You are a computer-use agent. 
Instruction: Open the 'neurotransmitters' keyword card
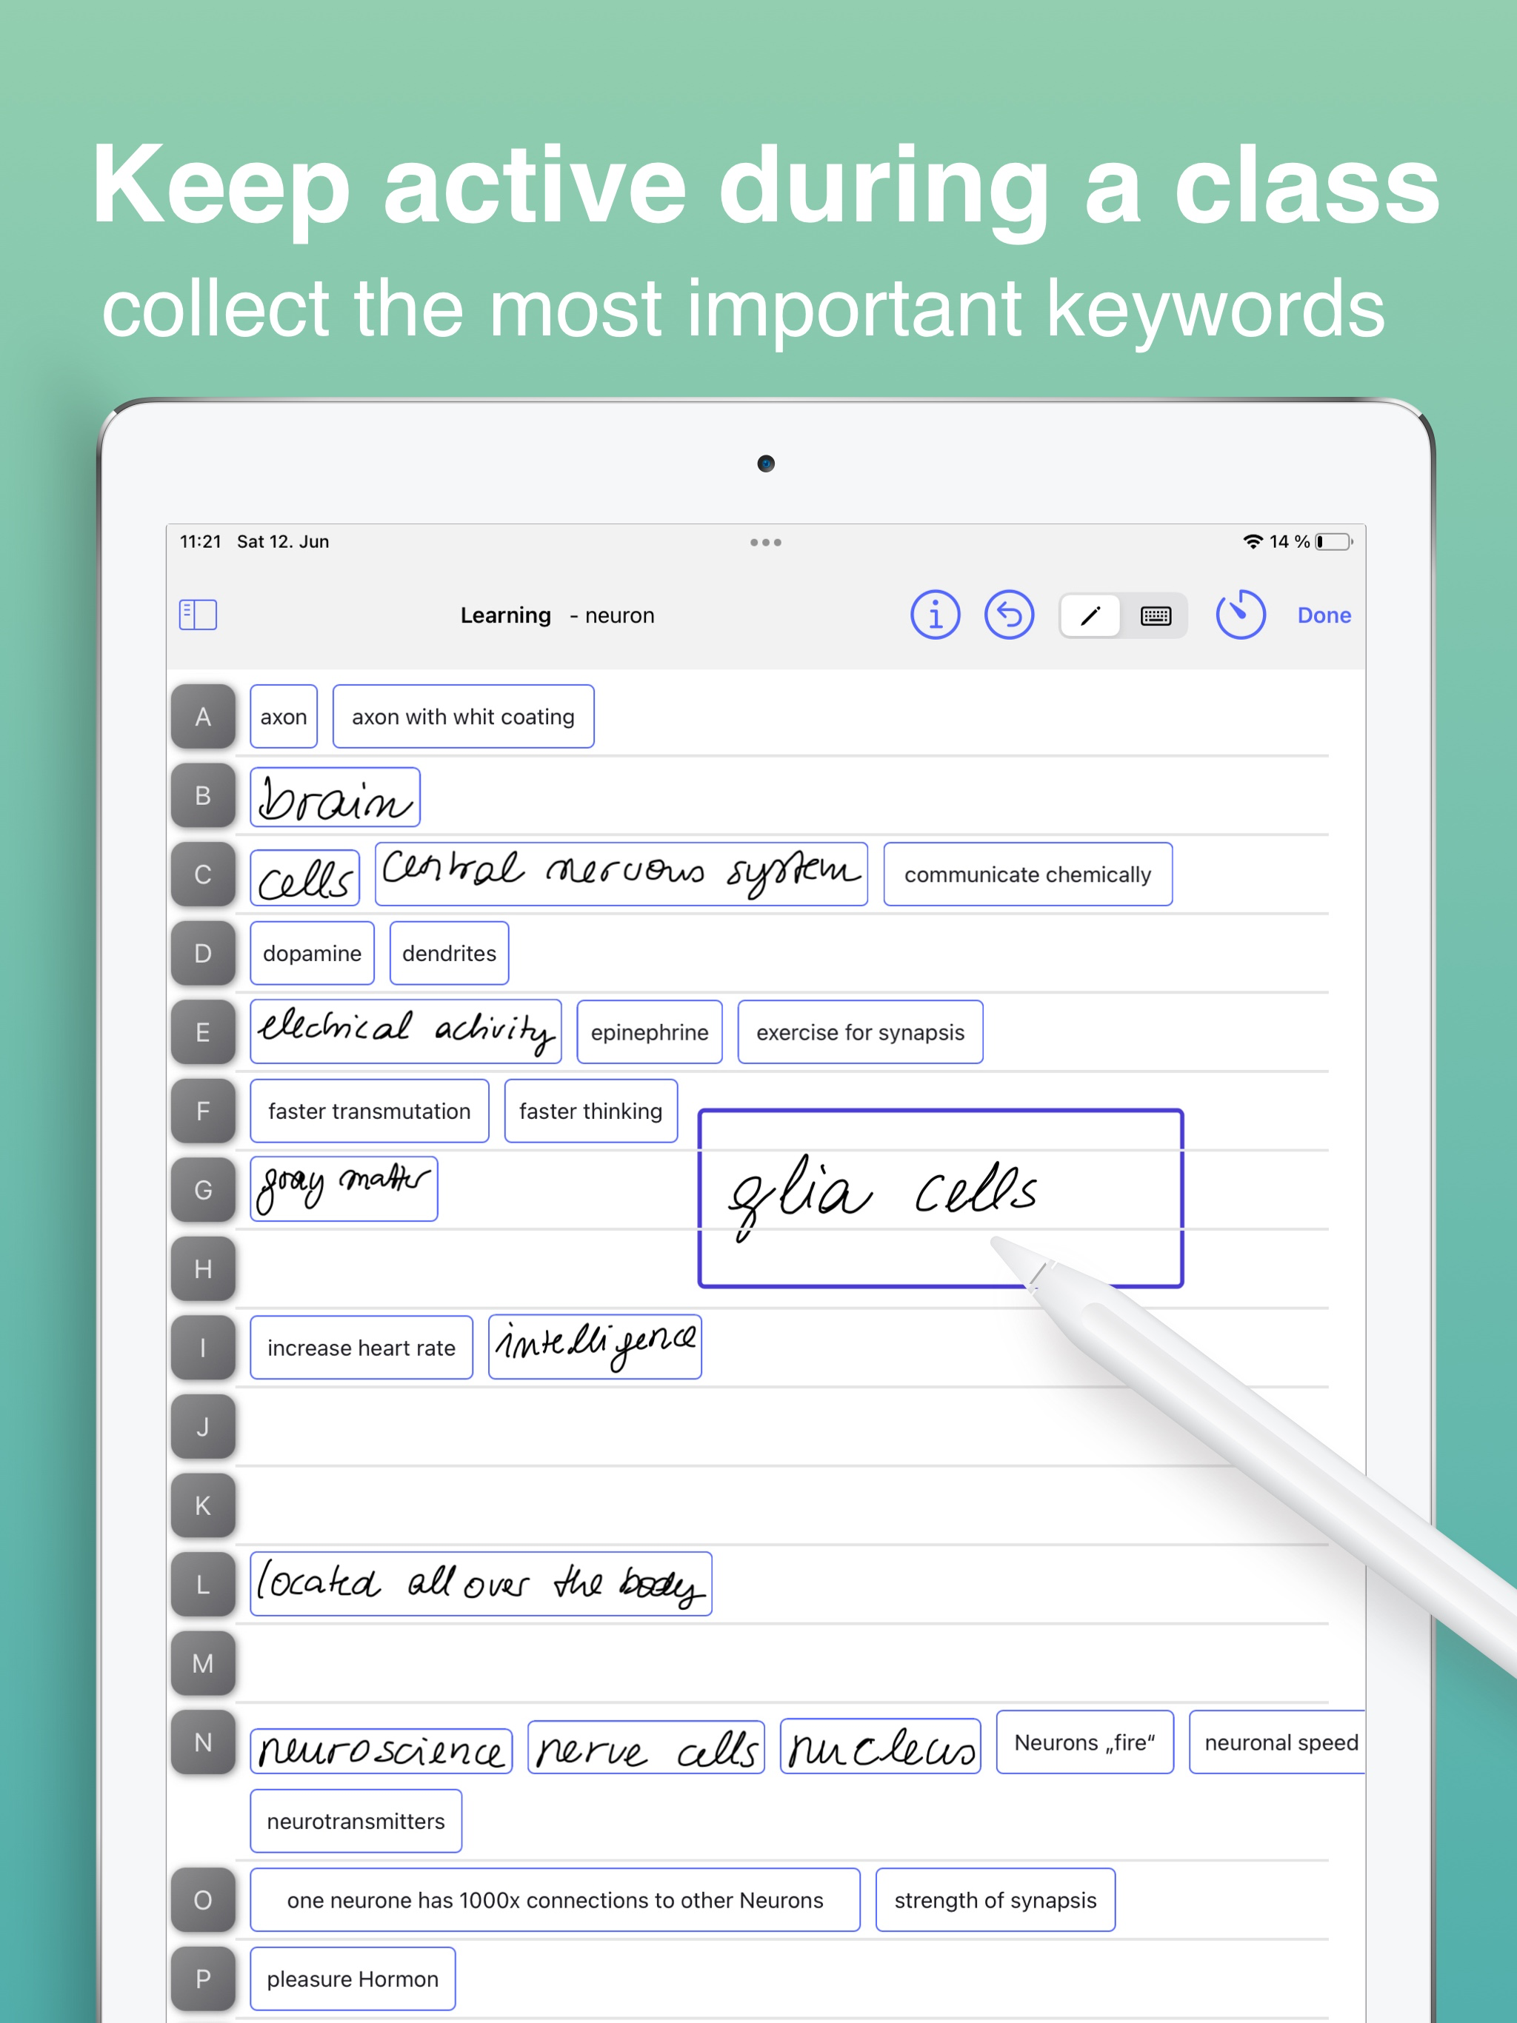[x=356, y=1822]
